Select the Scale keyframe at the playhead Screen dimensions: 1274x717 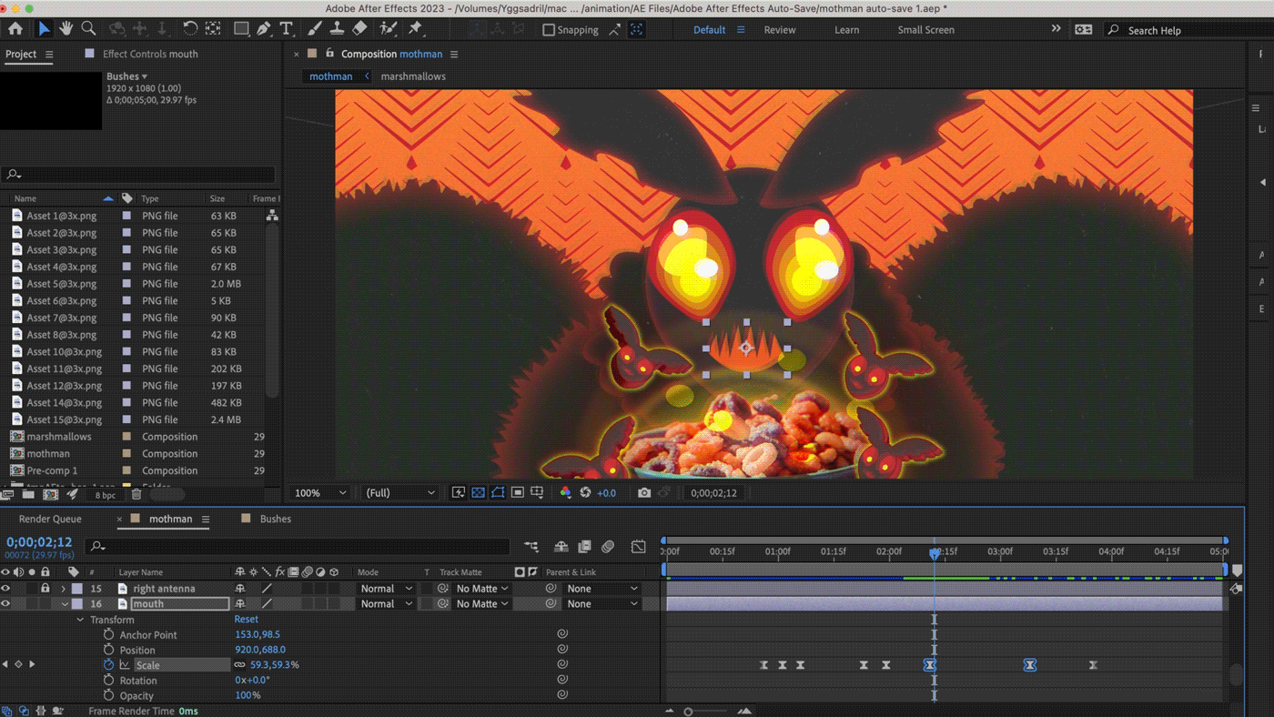pos(930,665)
